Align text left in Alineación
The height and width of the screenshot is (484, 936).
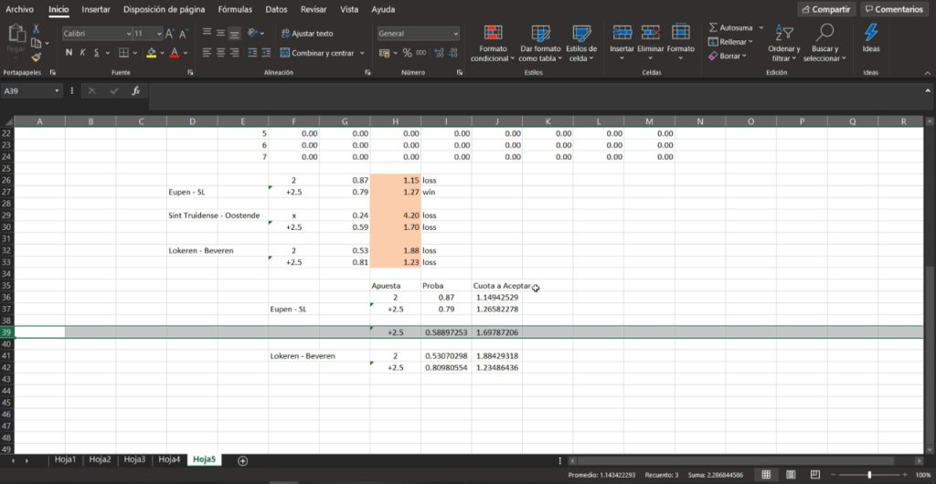[207, 53]
